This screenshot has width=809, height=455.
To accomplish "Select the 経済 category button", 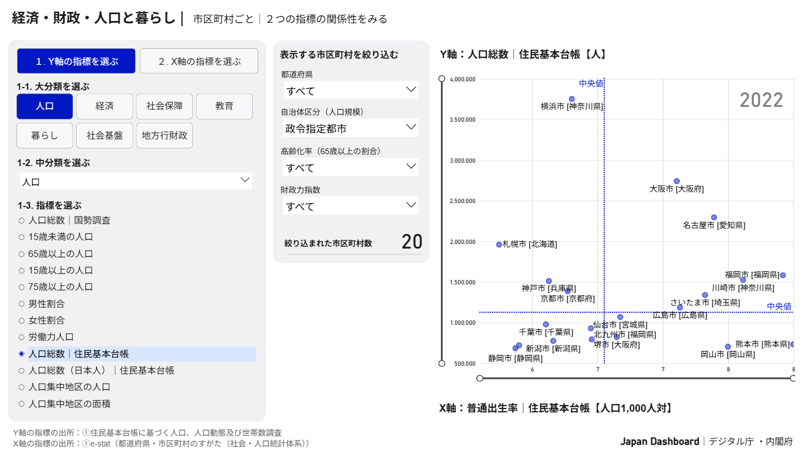I will (104, 106).
